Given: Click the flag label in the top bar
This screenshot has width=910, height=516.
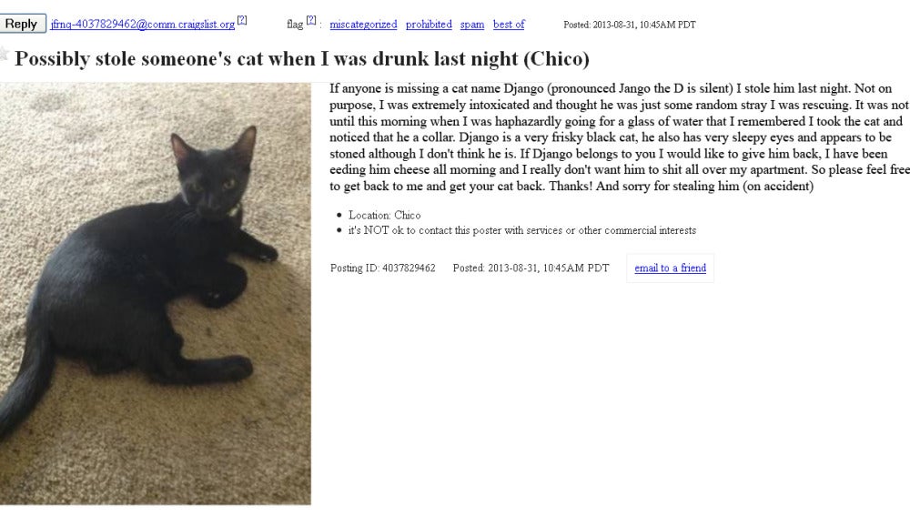Looking at the screenshot, I should click(295, 25).
